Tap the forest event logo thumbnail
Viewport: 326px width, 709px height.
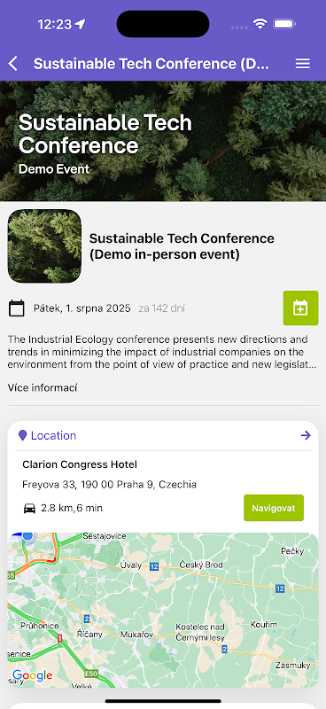pos(45,246)
